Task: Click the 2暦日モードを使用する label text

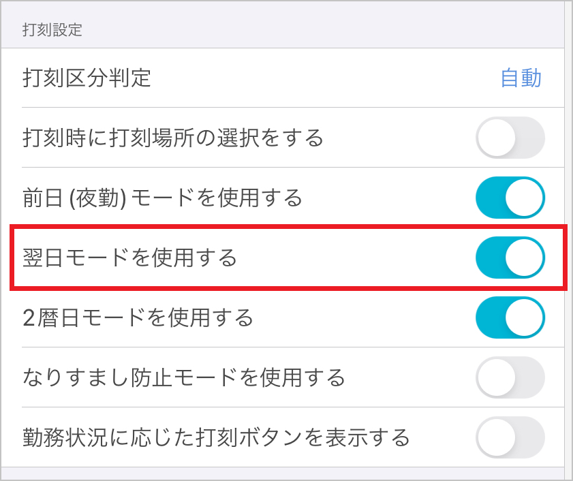Action: (x=138, y=317)
